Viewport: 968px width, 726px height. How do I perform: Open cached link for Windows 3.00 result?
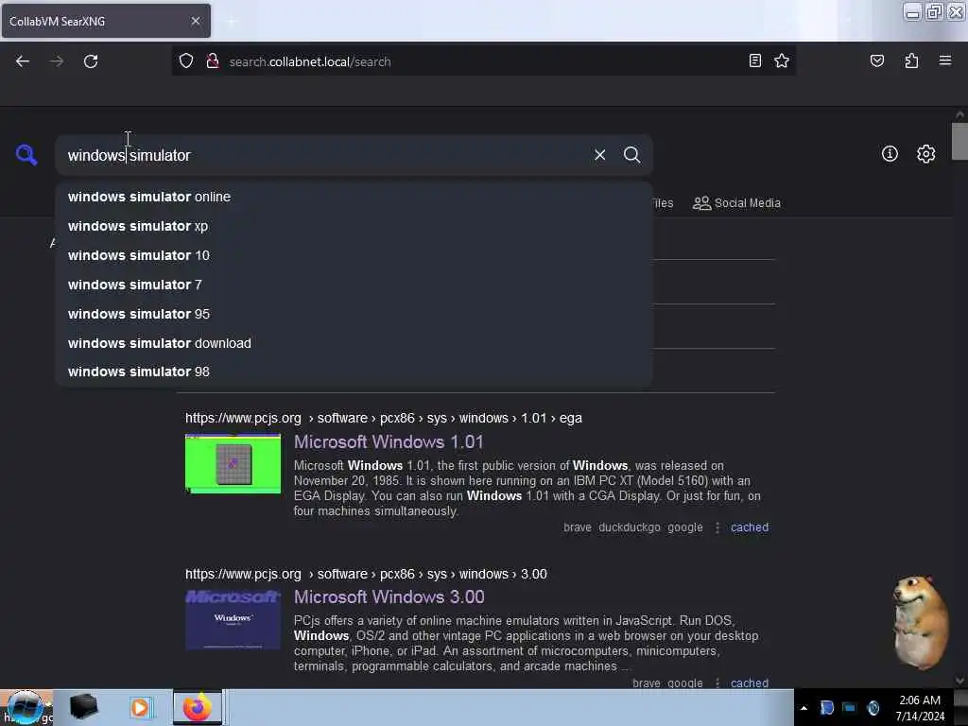tap(750, 683)
